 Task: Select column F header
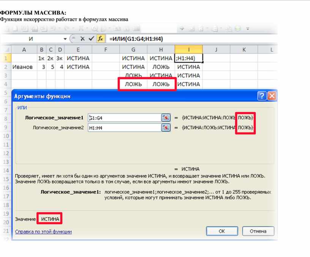106,49
